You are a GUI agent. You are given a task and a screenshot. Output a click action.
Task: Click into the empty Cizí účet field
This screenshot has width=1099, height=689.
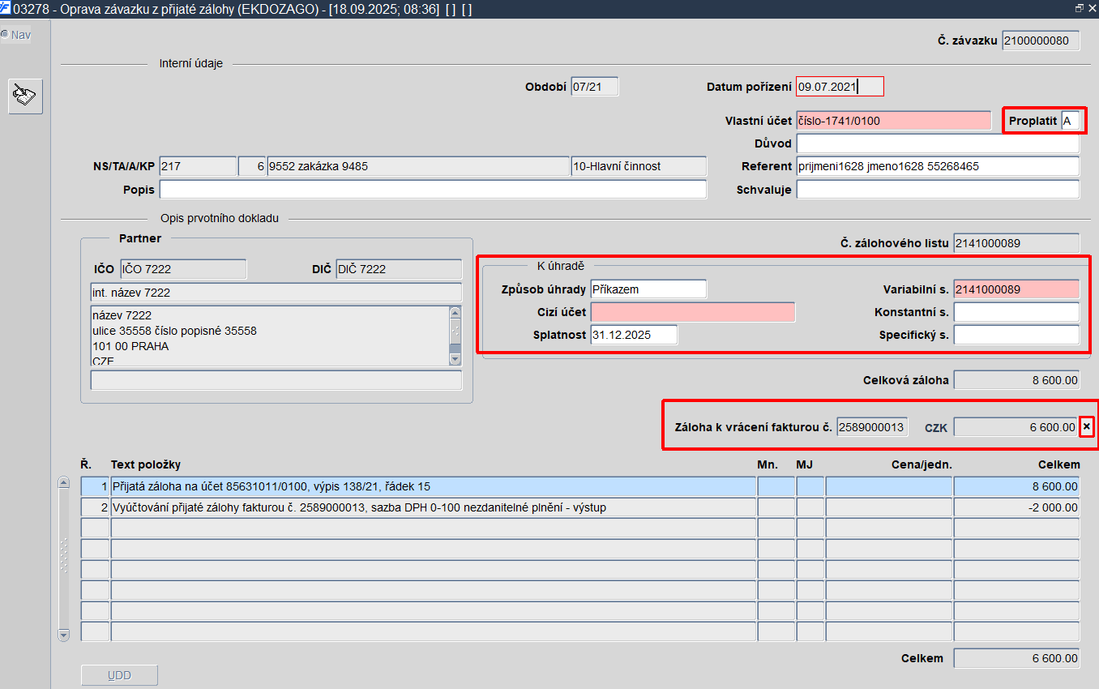692,312
